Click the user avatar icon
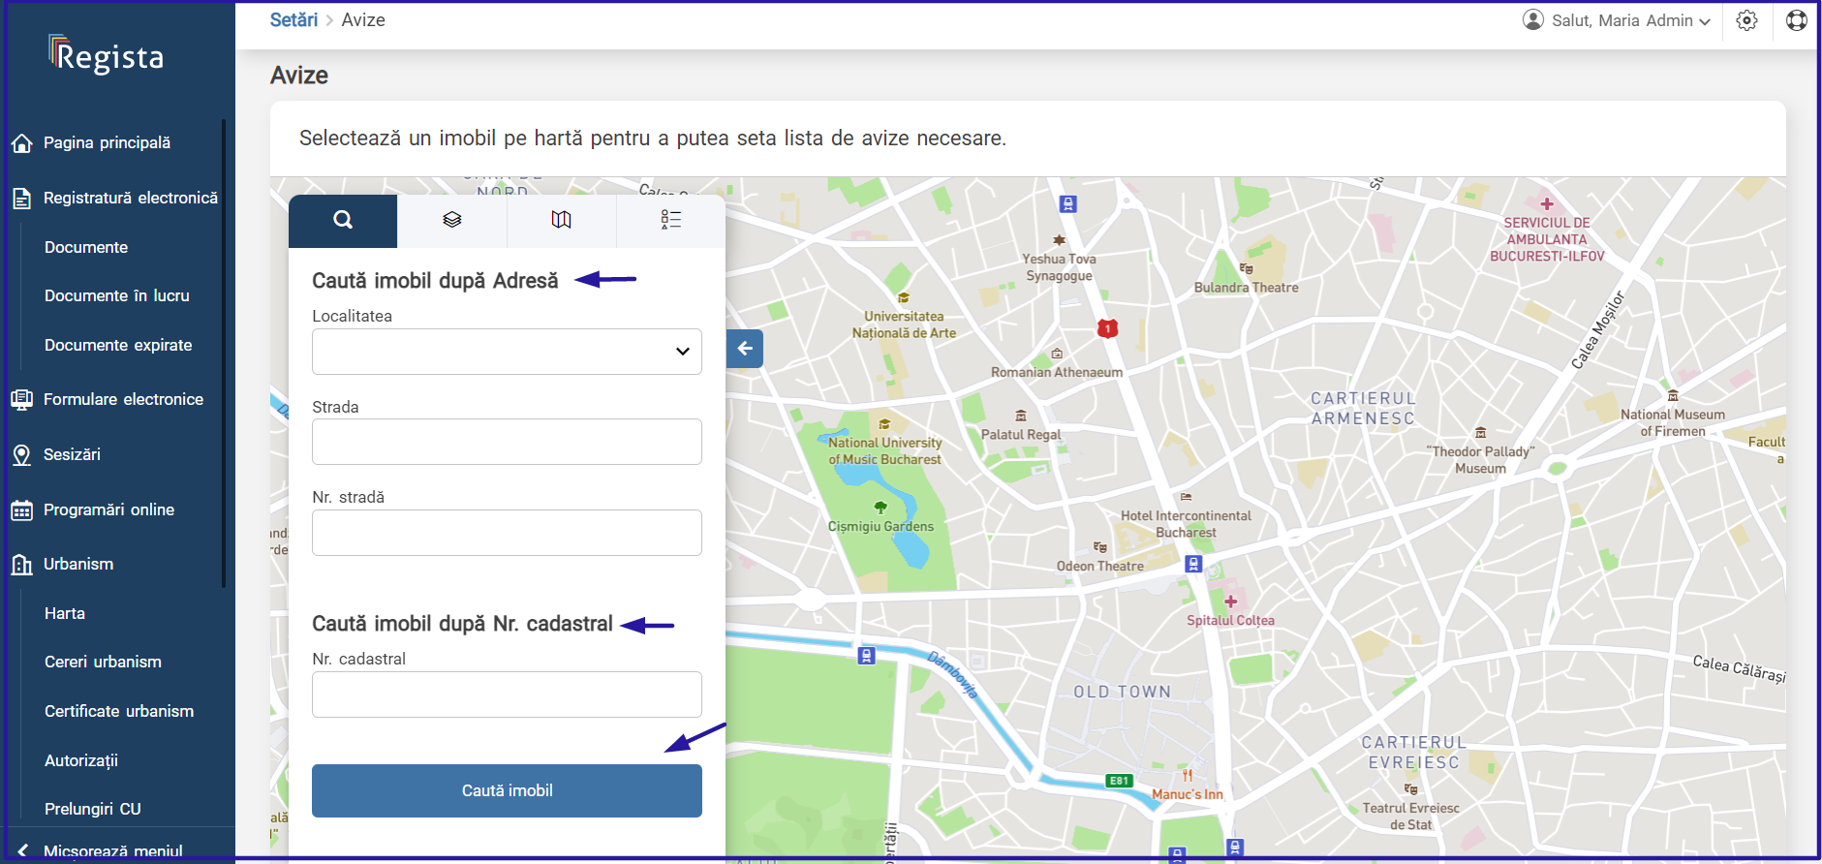 (1533, 19)
